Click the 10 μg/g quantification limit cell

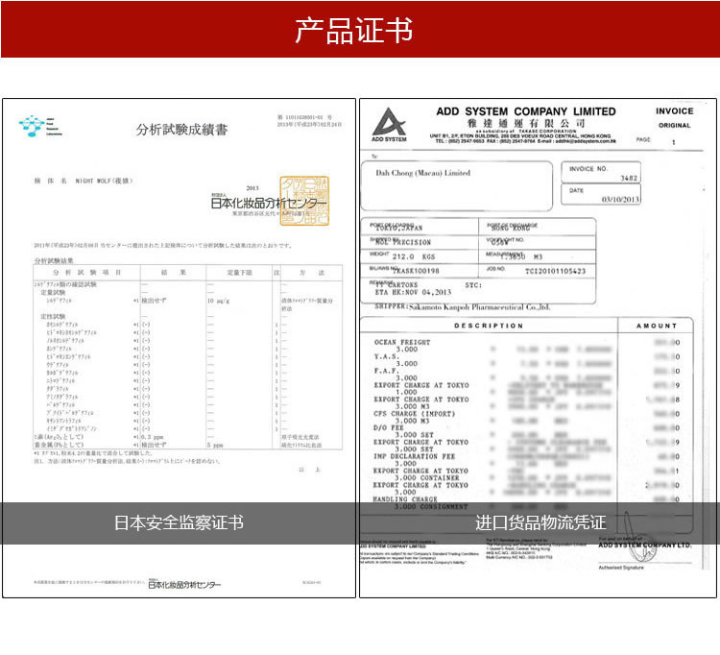point(218,301)
